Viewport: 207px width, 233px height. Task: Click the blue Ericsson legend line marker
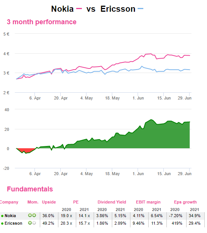[x=140, y=9]
